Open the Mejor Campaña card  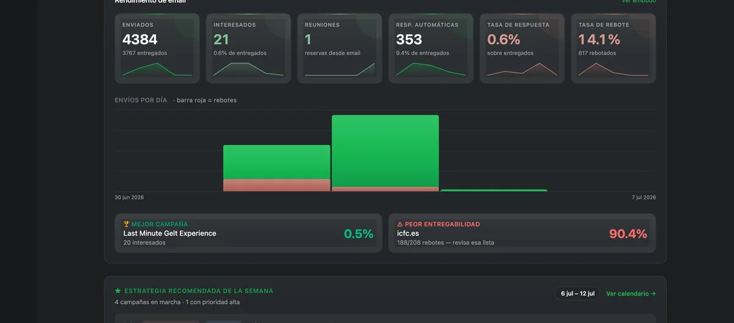[x=248, y=233]
